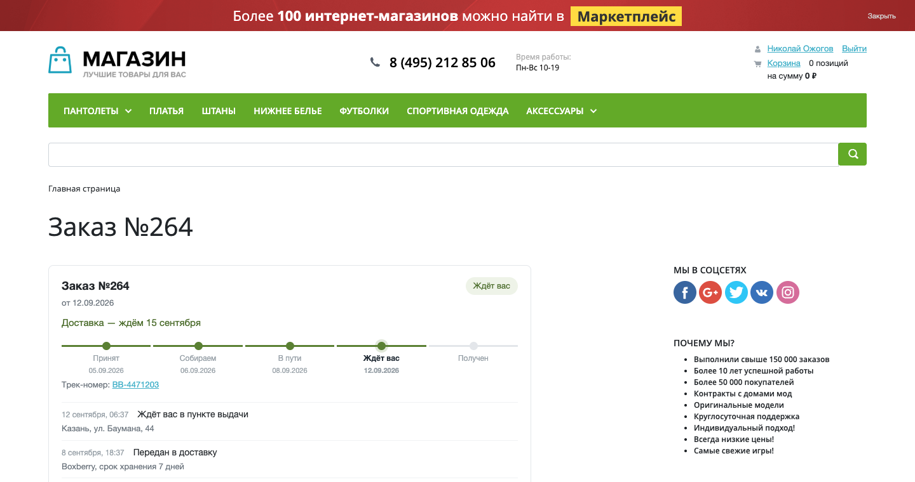Select Спортивная одежда in the menu

coord(457,111)
